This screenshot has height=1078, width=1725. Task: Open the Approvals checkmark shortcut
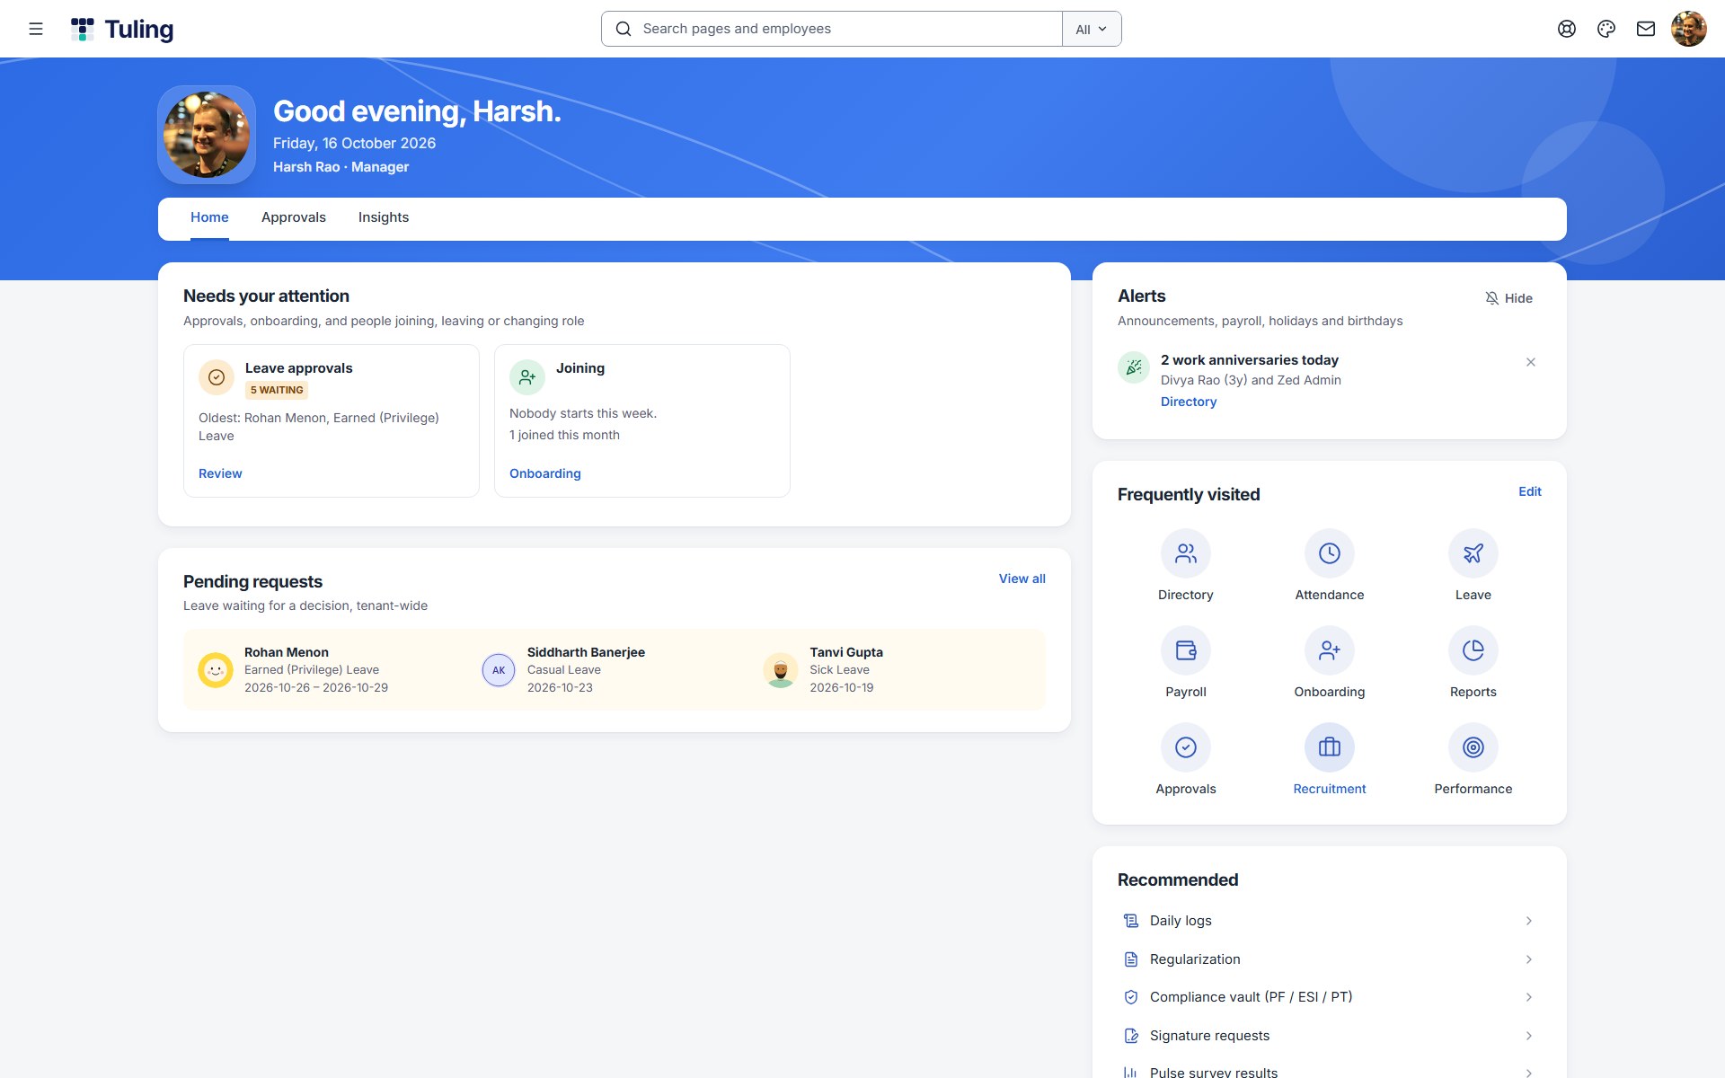[1186, 747]
